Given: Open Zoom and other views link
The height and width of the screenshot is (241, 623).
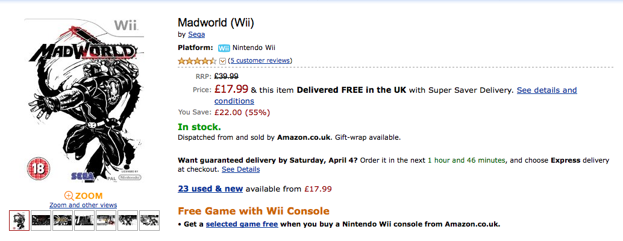Looking at the screenshot, I should click(83, 205).
